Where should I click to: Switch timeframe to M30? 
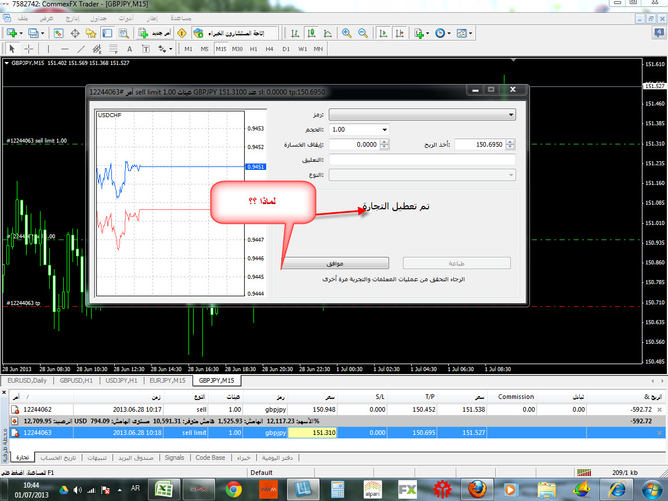(x=237, y=49)
